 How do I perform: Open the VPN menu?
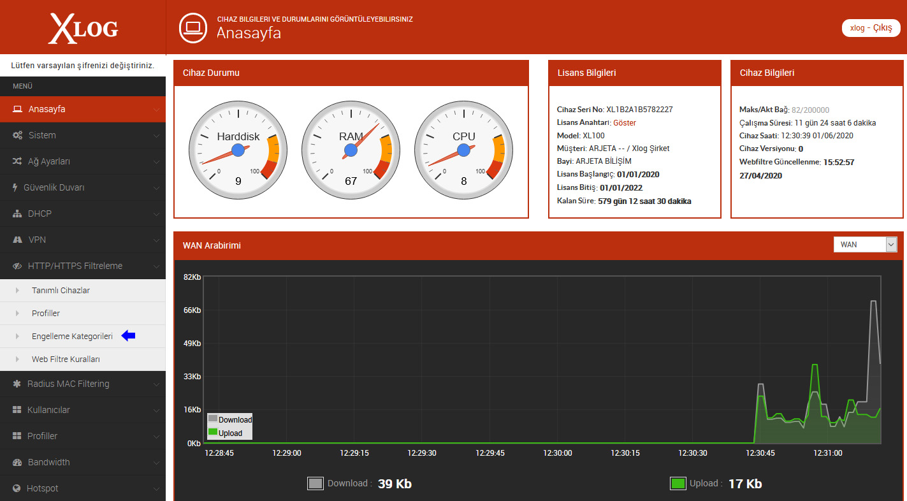tap(83, 240)
